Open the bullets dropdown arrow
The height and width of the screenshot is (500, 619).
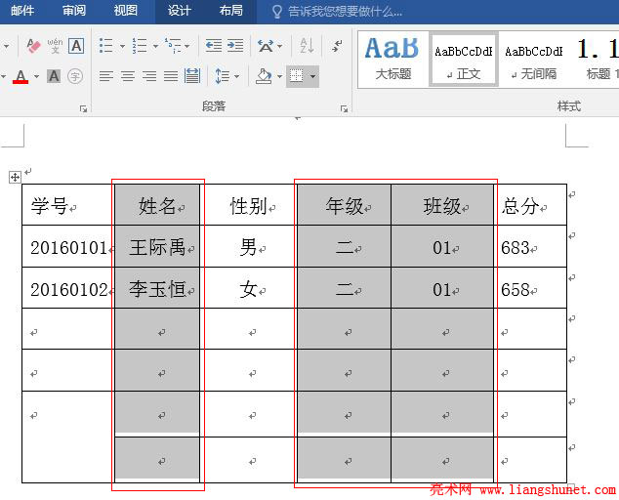[122, 46]
